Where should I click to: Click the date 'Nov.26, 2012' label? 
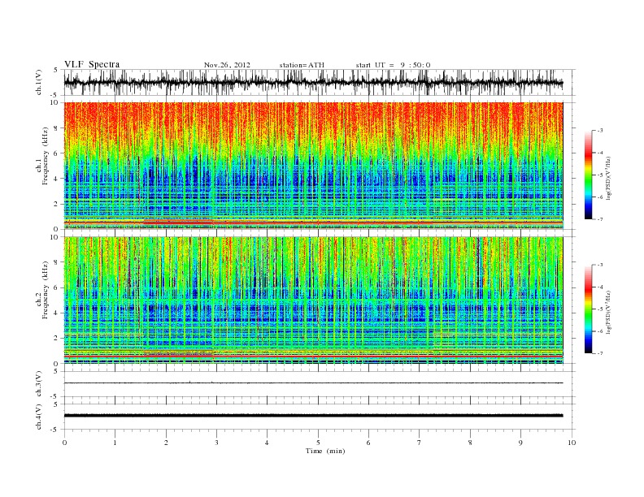tap(227, 65)
